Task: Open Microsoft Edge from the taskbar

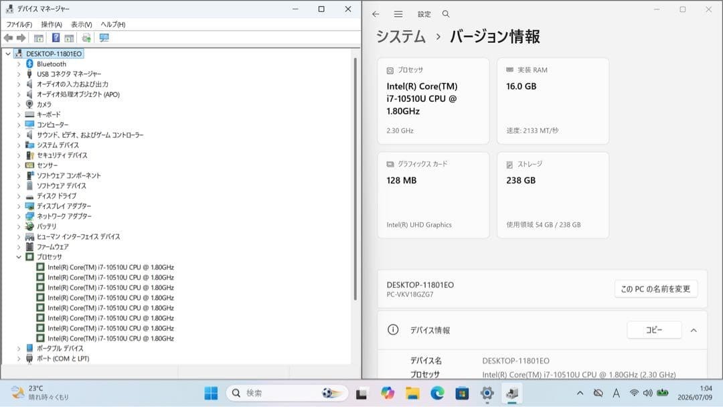Action: (x=437, y=393)
